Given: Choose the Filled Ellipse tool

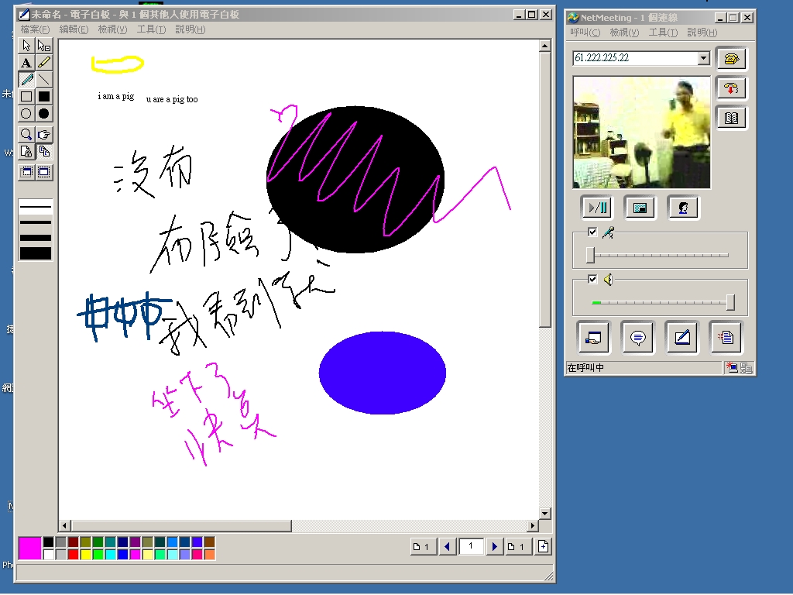Looking at the screenshot, I should tap(44, 114).
